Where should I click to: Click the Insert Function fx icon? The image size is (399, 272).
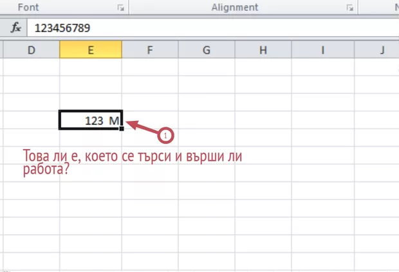click(x=16, y=28)
